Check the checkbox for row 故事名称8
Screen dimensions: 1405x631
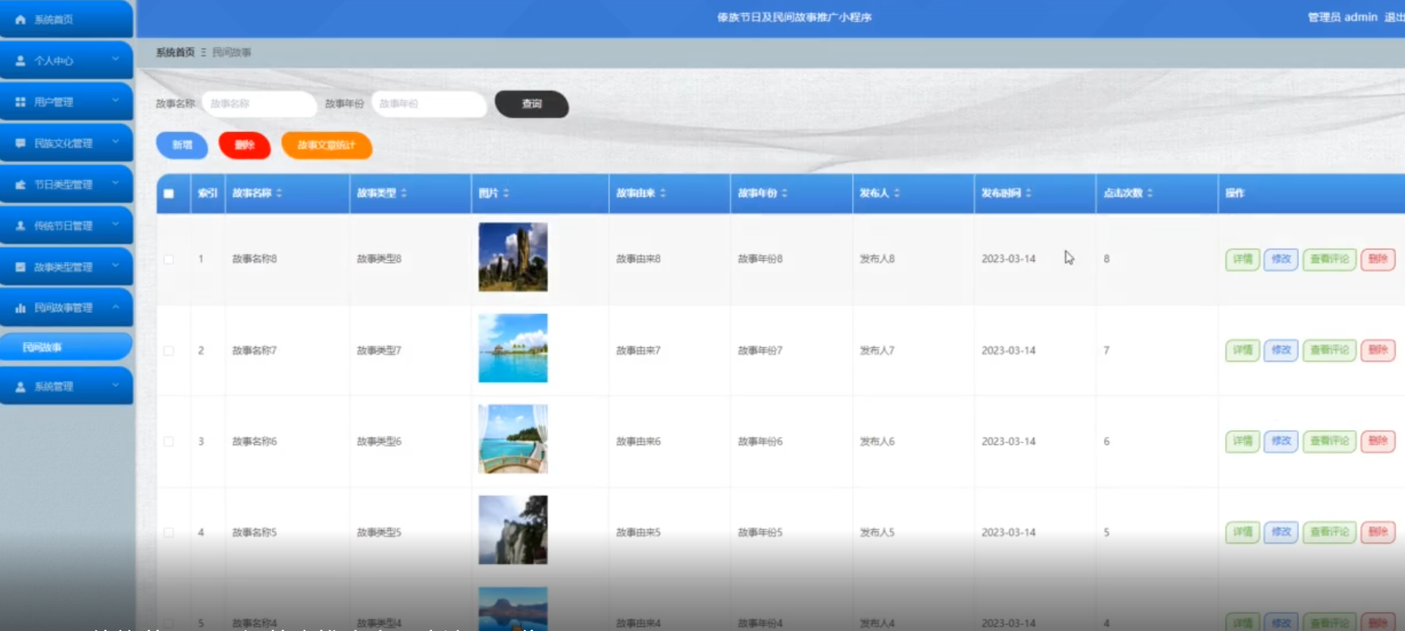point(169,259)
